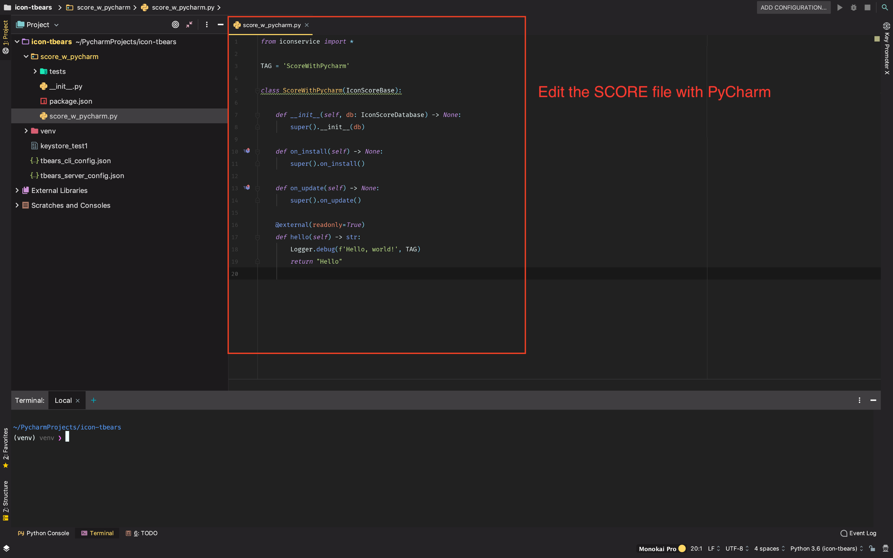The width and height of the screenshot is (893, 558).
Task: Open the TODO tool window tab
Action: pos(142,533)
